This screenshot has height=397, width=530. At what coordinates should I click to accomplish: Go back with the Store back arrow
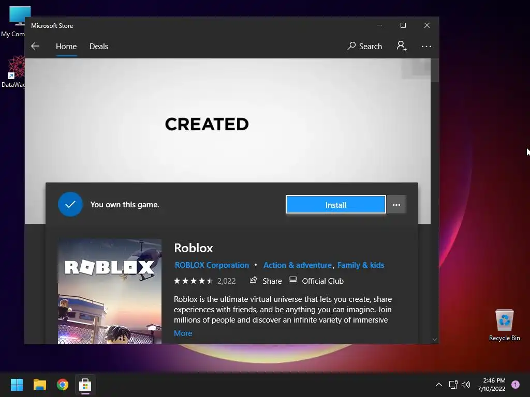point(35,46)
